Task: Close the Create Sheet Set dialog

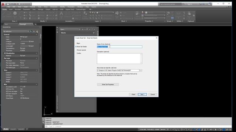Action: click(x=156, y=38)
